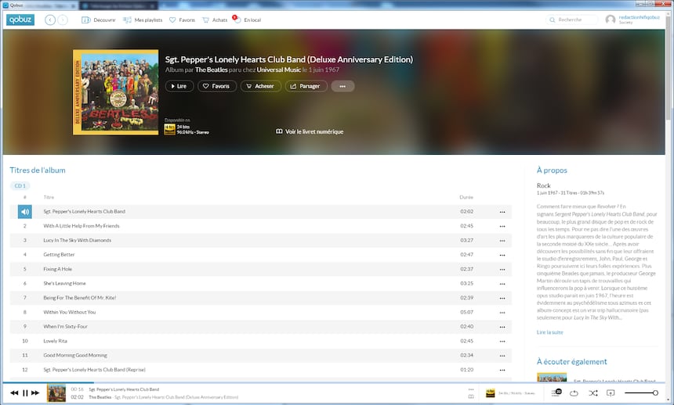Toggle shuffle mode
This screenshot has height=405, width=674.
pyautogui.click(x=592, y=393)
